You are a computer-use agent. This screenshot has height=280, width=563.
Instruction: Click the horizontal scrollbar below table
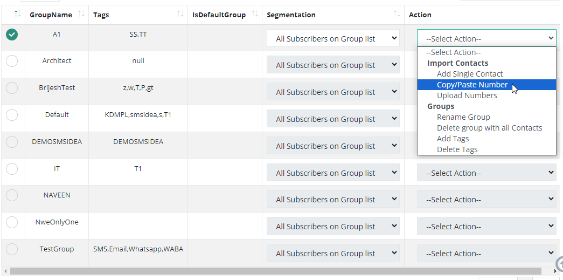(x=275, y=271)
